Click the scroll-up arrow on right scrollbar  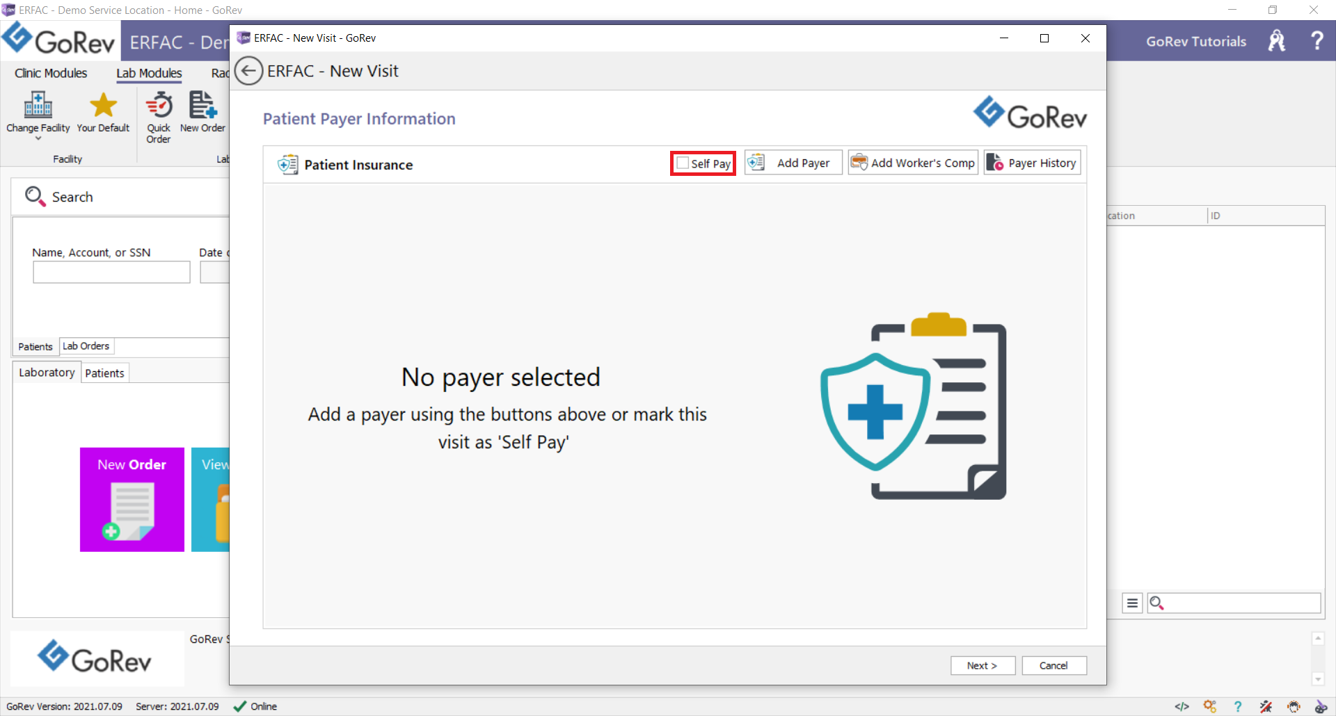(x=1318, y=638)
